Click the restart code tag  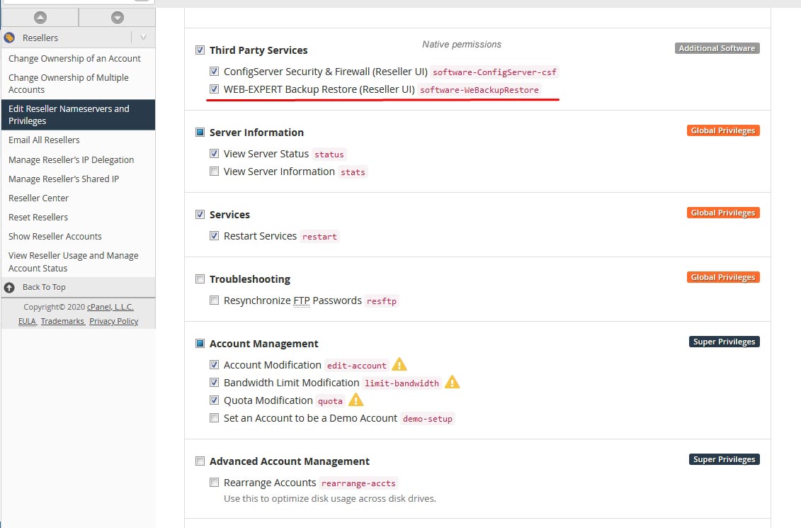pos(319,237)
